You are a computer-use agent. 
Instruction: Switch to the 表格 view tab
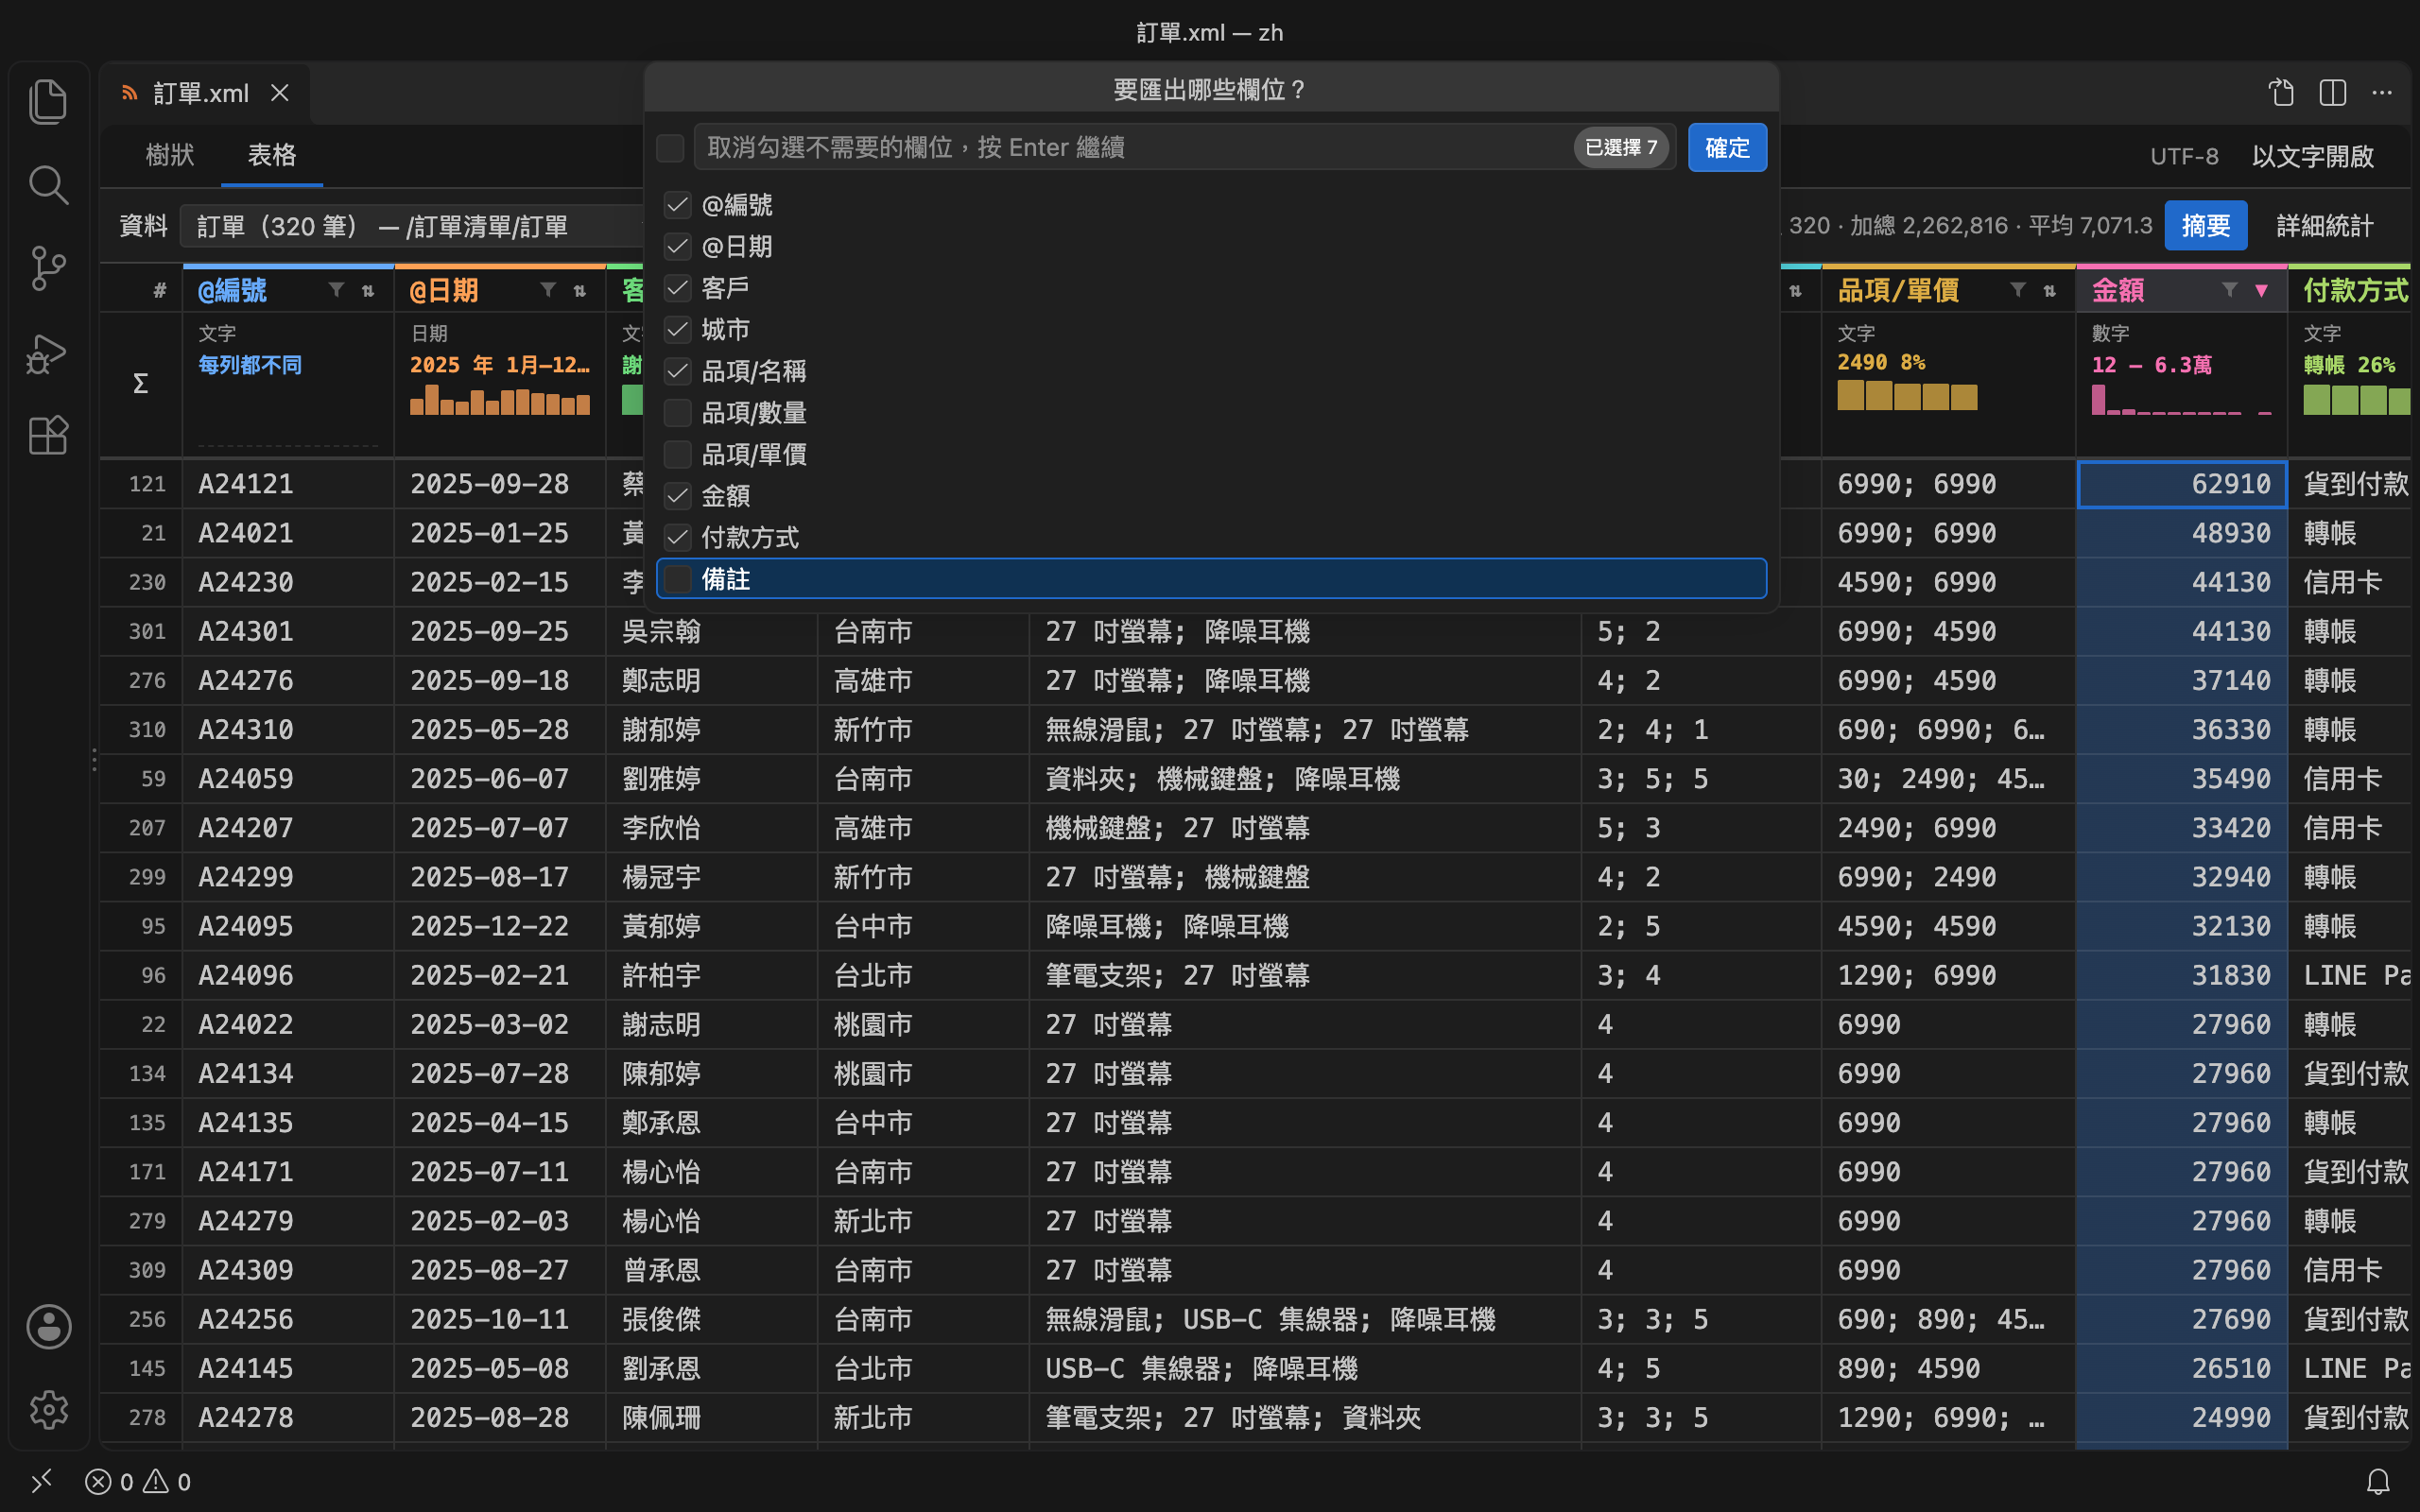click(x=272, y=155)
